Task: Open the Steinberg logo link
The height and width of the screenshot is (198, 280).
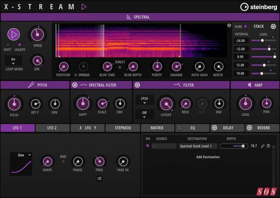Action: point(259,7)
